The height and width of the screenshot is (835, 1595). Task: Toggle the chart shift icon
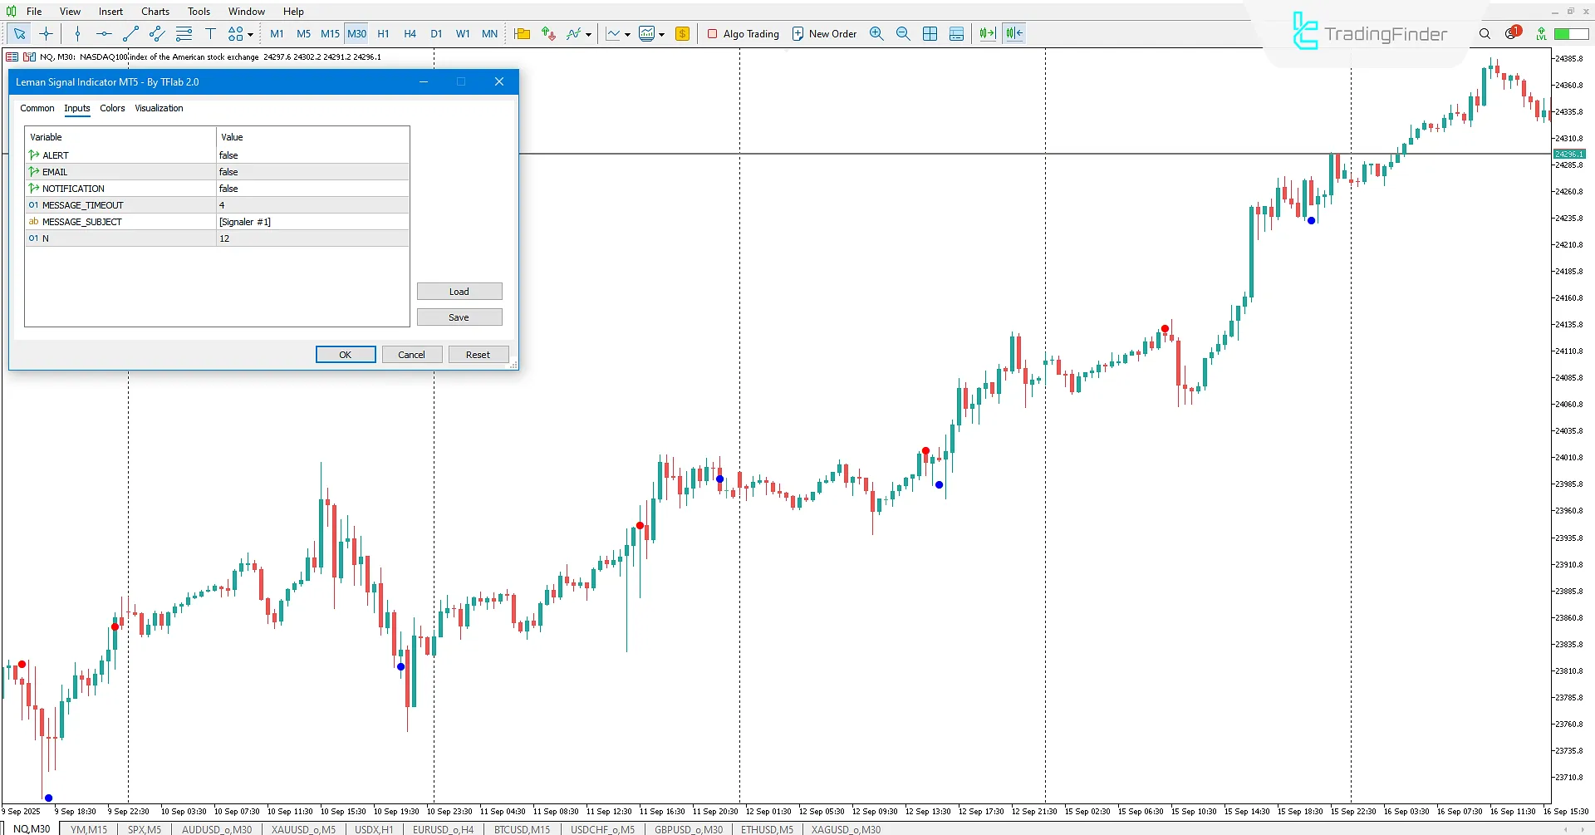click(1013, 33)
